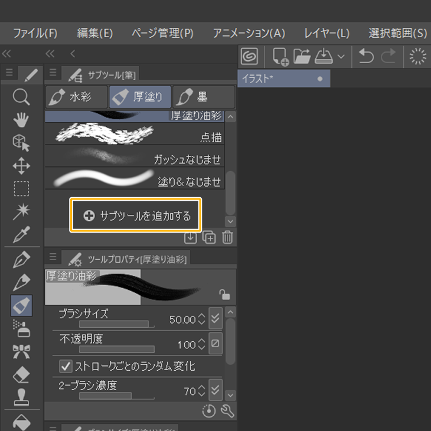Viewport: 431px width, 431px height.
Task: Toggle opacity dynamics button
Action: (215, 343)
